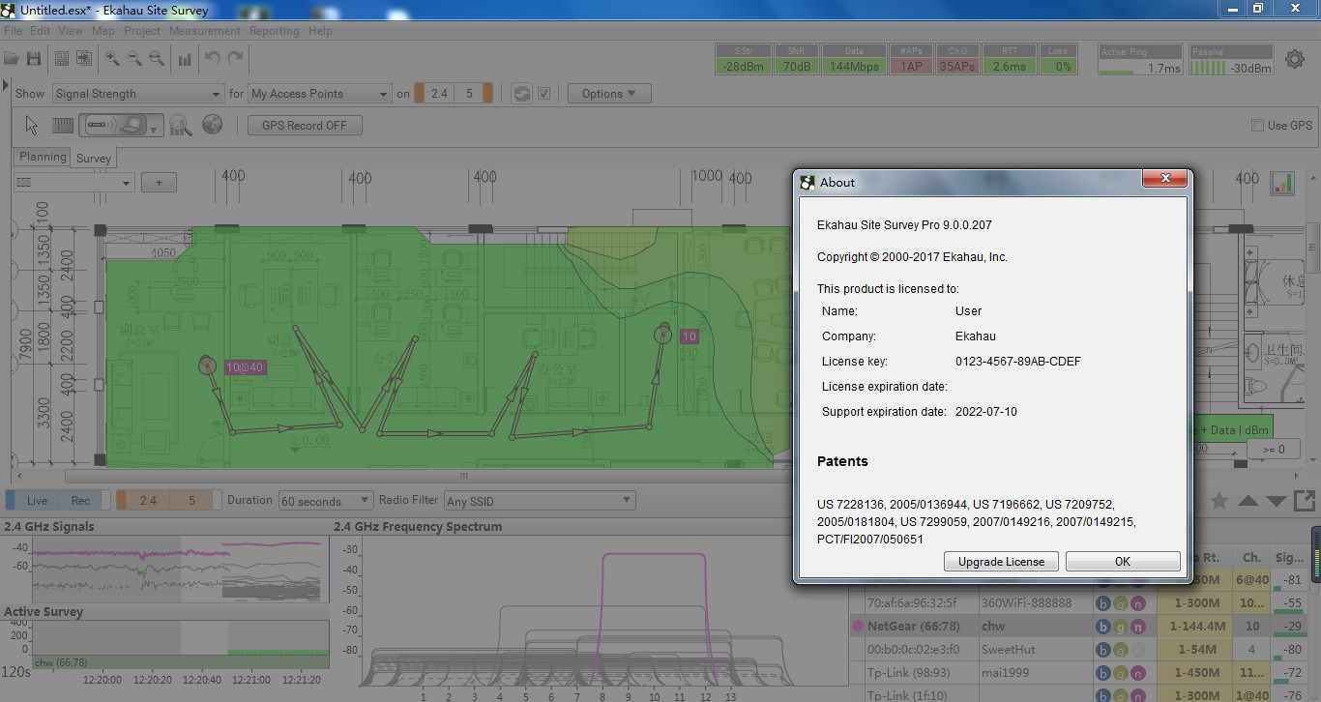Click the S.Str -28dBm indicator
1321x702 pixels.
[x=743, y=59]
